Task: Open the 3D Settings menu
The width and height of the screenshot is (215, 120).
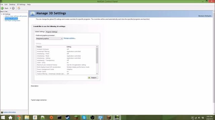Action: pos(21,4)
